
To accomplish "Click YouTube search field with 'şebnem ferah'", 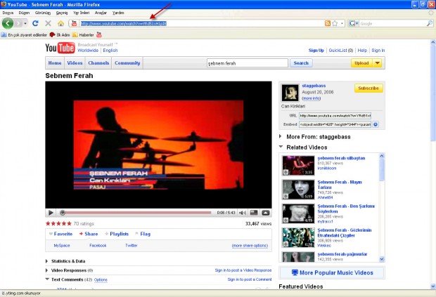I will pos(248,63).
